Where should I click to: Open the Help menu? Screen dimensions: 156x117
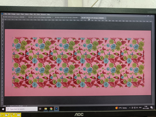pos(48,14)
